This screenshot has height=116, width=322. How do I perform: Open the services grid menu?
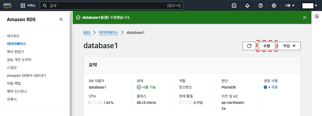28,5
